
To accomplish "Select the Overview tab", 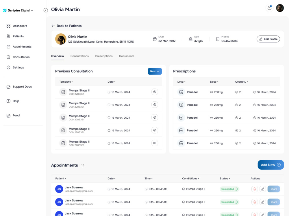I will tap(58, 56).
